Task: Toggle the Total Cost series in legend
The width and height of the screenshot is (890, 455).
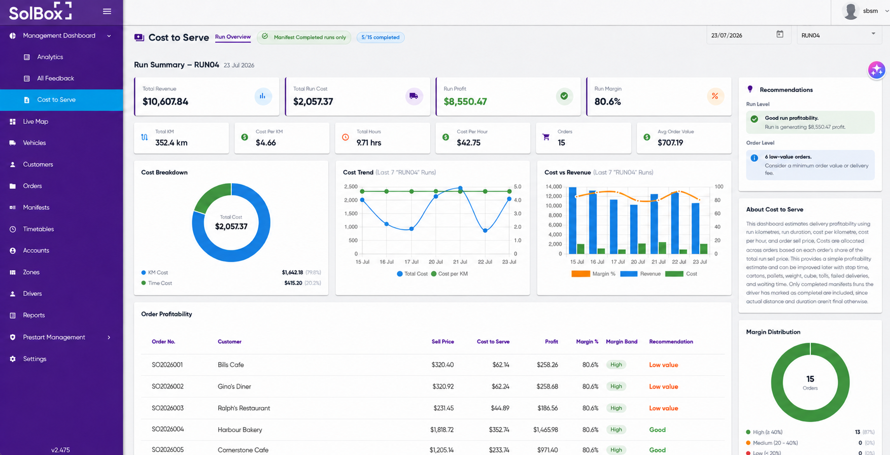Action: (412, 274)
